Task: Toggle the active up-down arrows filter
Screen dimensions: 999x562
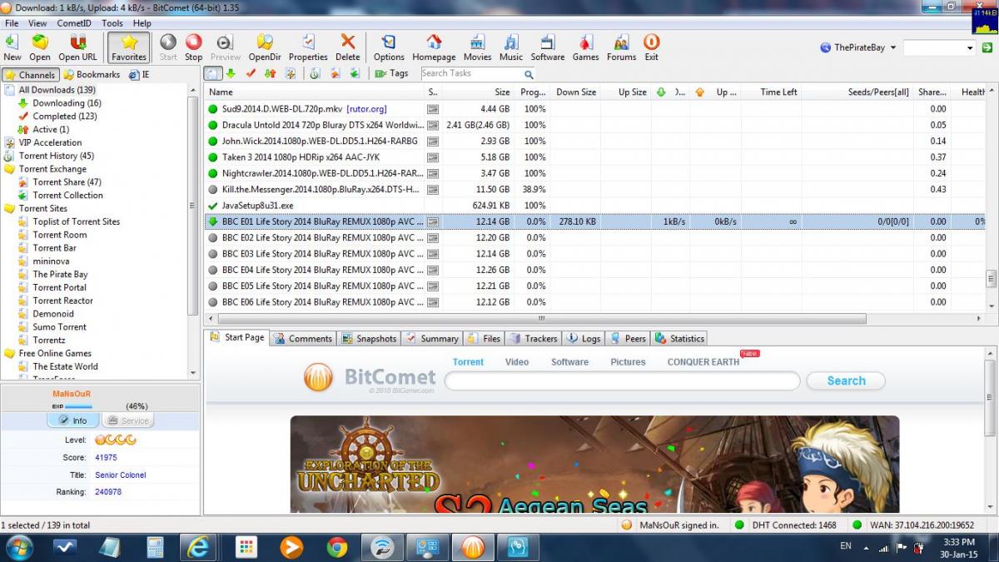Action: tap(270, 73)
